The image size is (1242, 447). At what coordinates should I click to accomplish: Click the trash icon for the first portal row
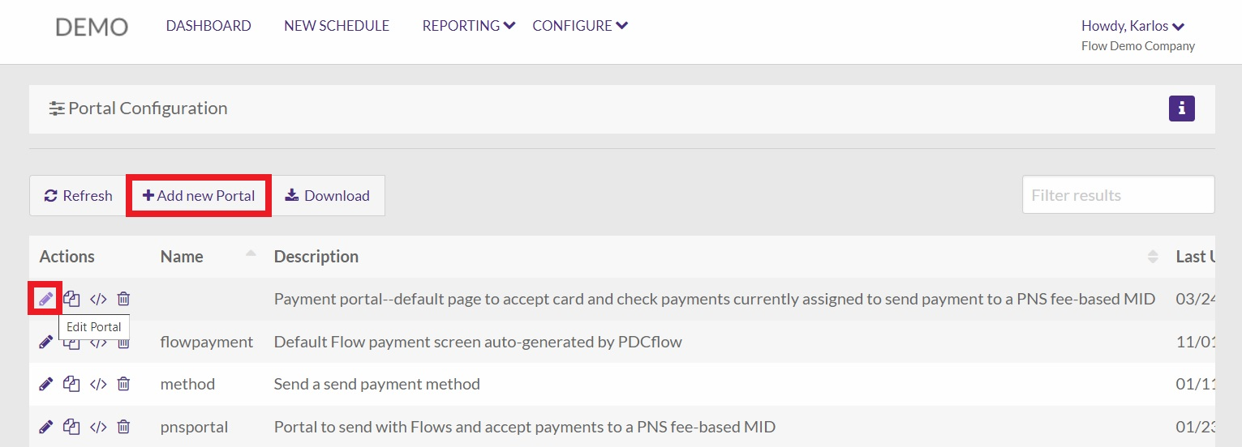coord(123,299)
